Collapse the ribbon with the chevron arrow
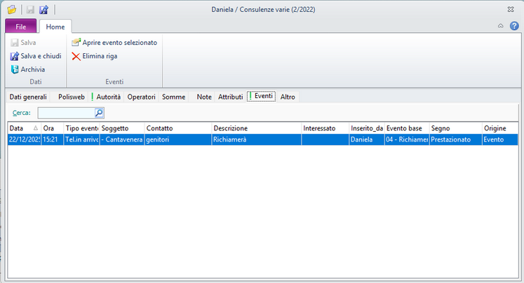The image size is (524, 283). click(x=500, y=26)
